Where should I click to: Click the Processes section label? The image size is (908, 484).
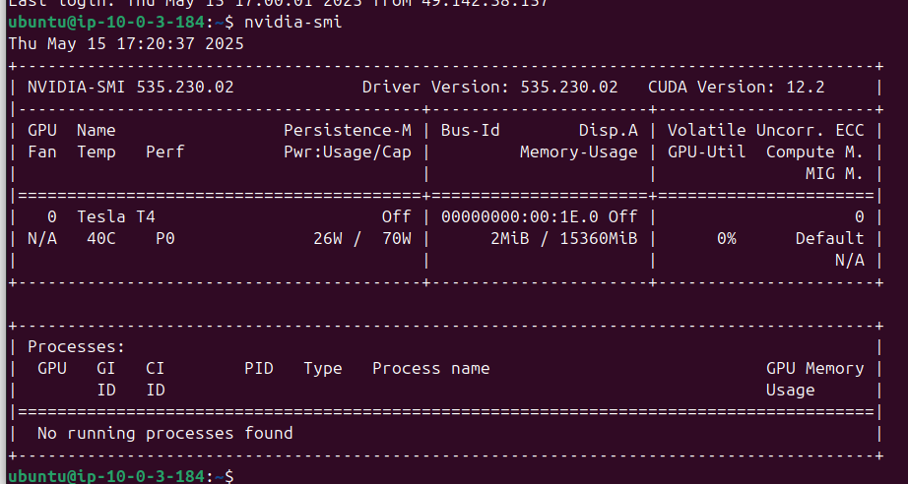click(76, 346)
